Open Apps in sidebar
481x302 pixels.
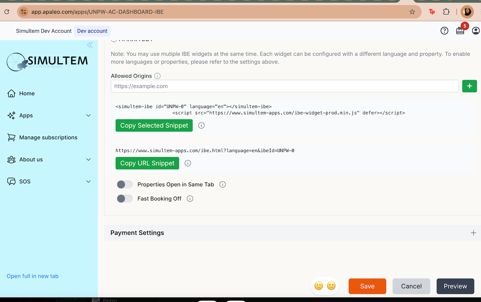point(26,115)
